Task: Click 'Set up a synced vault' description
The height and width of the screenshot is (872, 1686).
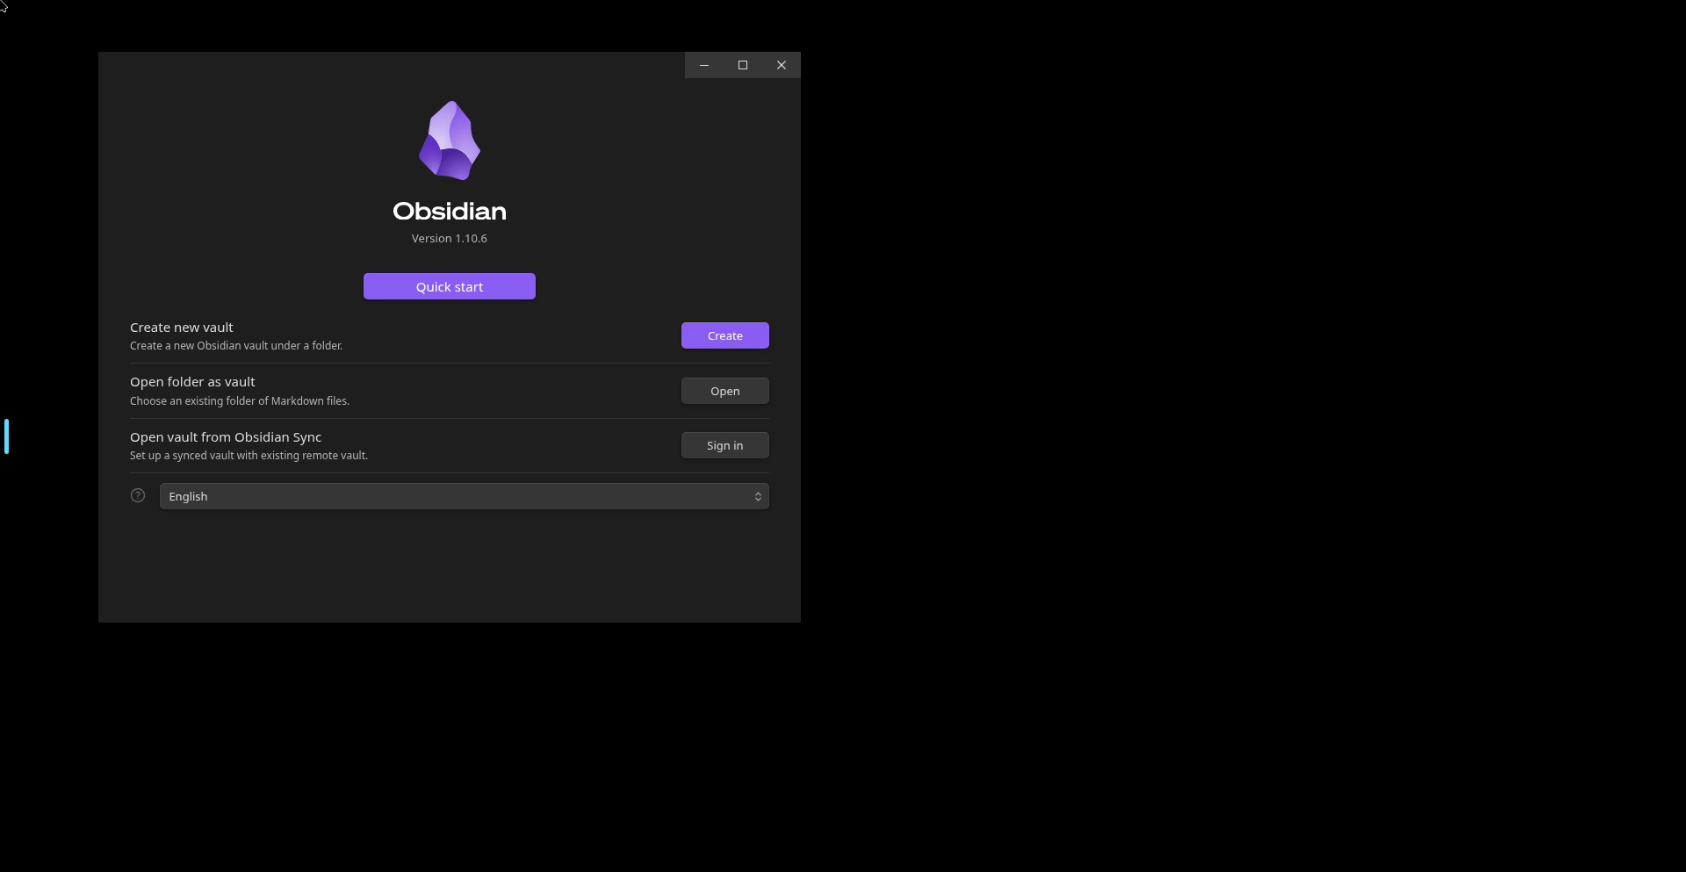Action: click(249, 455)
